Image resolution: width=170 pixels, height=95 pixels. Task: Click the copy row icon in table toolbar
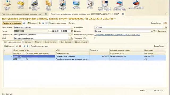click(x=17, y=46)
